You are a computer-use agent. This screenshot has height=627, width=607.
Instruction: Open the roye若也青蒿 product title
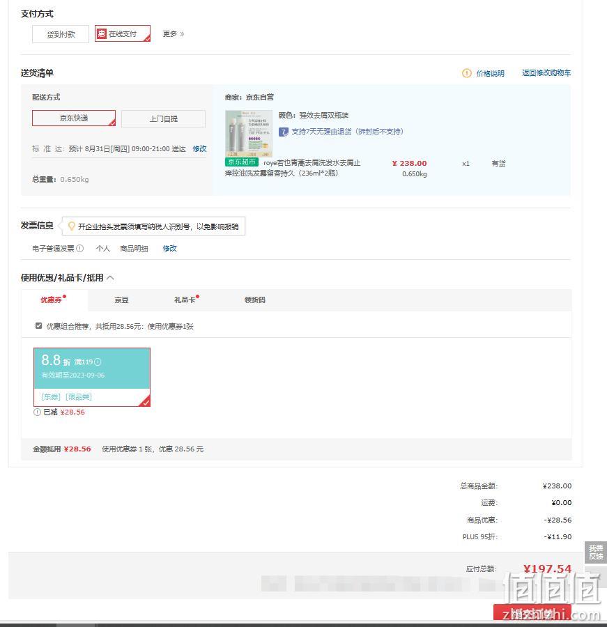click(x=293, y=168)
